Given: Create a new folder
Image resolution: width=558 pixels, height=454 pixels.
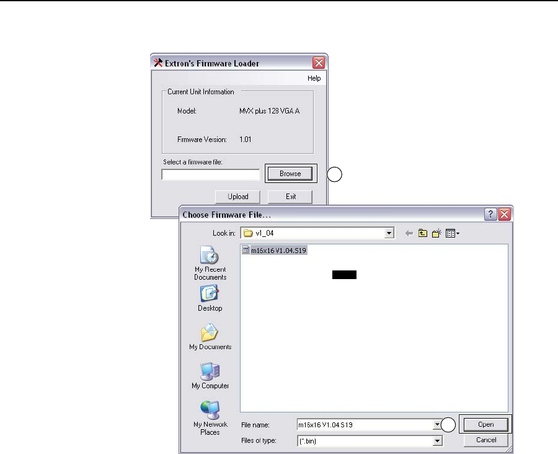Looking at the screenshot, I should (436, 234).
